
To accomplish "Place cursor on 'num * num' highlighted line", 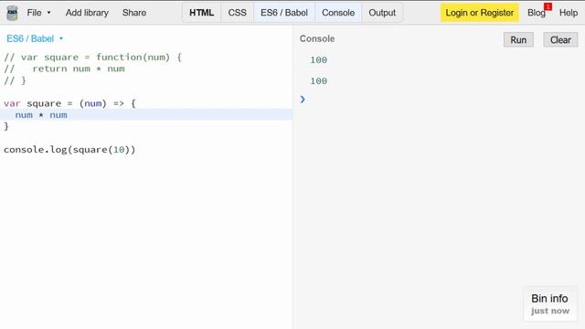I will 146,115.
